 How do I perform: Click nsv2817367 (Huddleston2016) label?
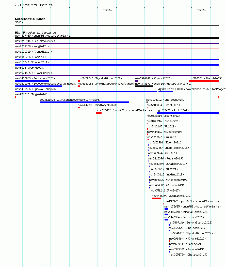168,148
